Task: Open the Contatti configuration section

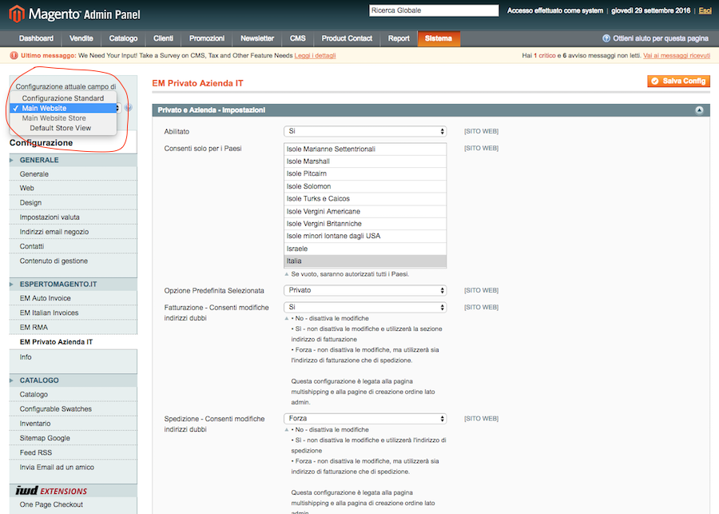Action: [32, 246]
